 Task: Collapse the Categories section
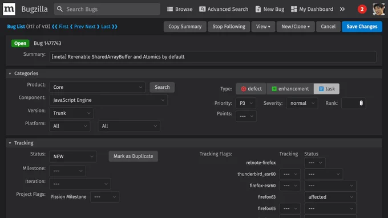[x=10, y=73]
